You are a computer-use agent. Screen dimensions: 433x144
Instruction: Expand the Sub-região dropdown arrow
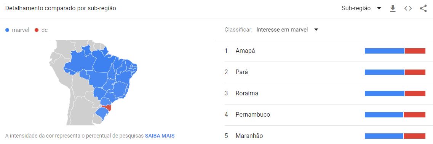click(x=379, y=8)
